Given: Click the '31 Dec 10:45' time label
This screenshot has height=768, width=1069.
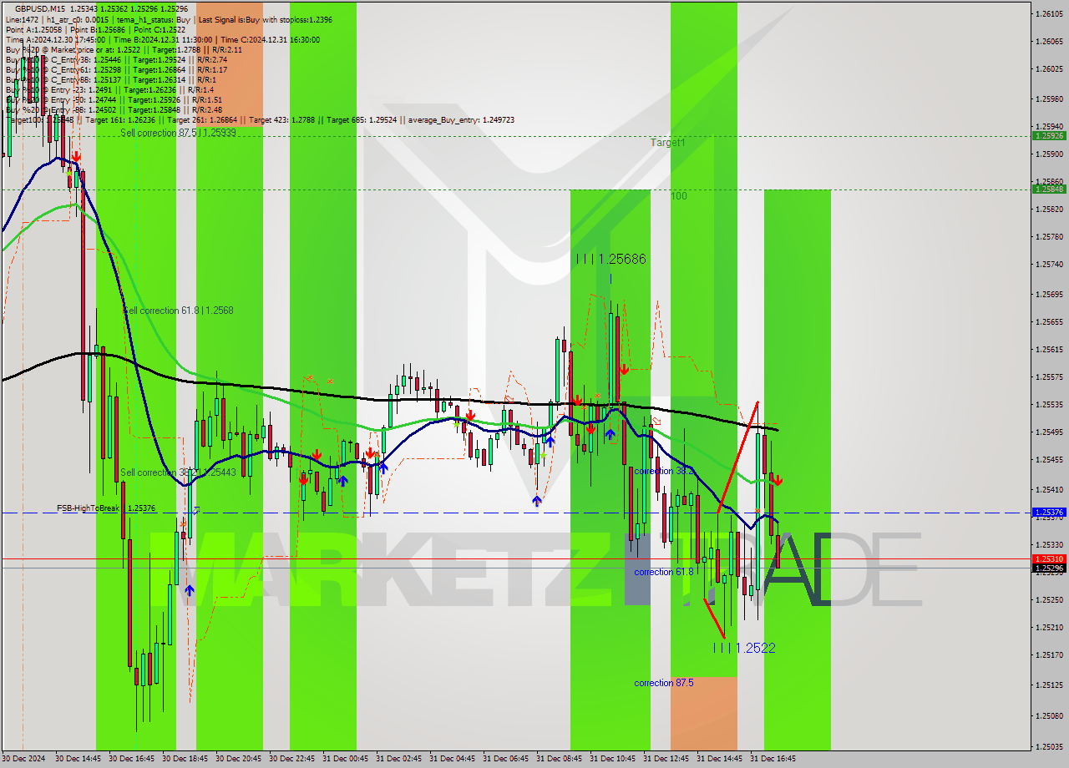Looking at the screenshot, I should coord(612,759).
